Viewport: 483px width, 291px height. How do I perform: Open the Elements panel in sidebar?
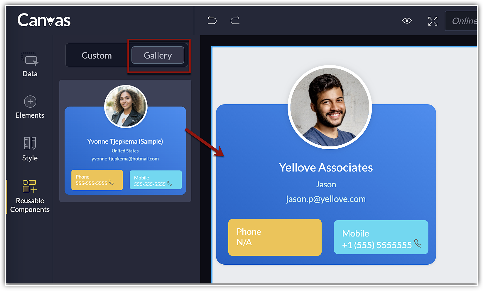tap(30, 107)
